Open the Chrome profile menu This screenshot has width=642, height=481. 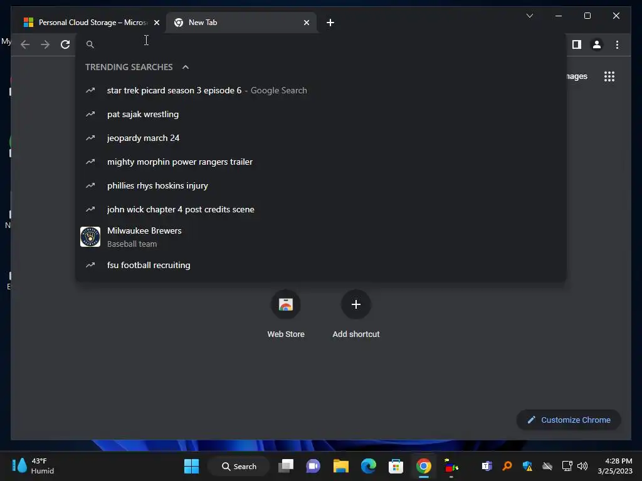[x=597, y=44]
